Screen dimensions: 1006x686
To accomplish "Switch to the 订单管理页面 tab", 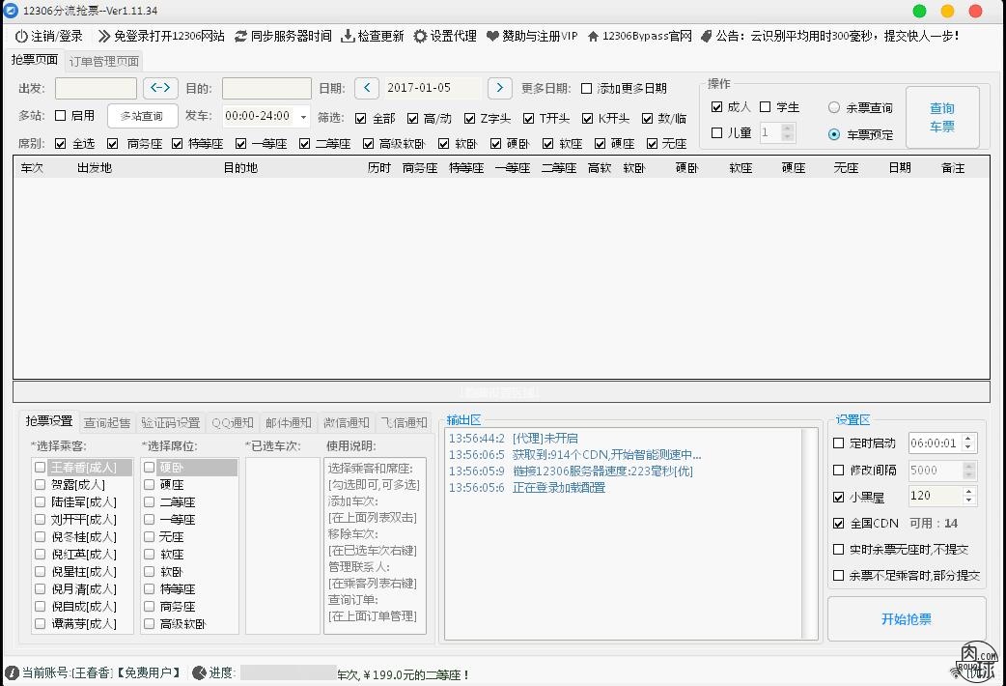I will [105, 60].
